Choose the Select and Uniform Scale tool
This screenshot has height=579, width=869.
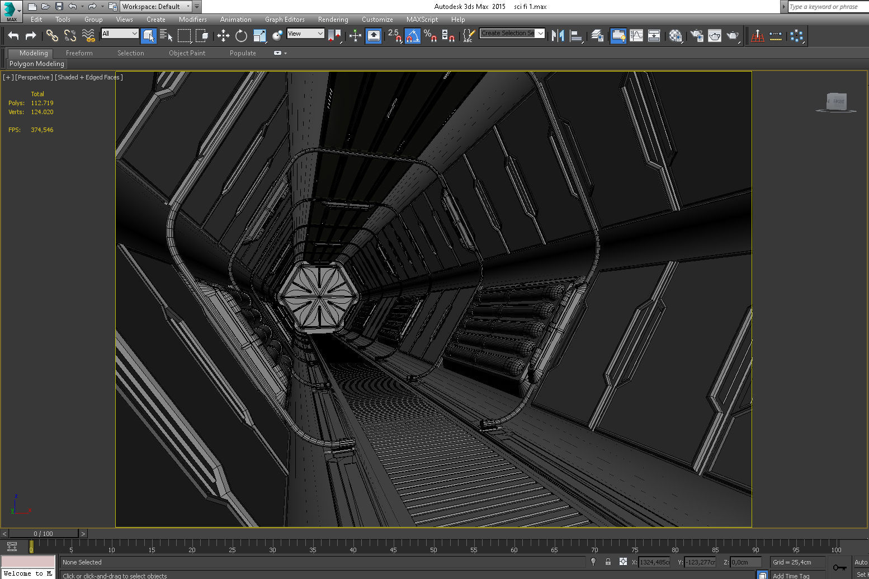[259, 36]
